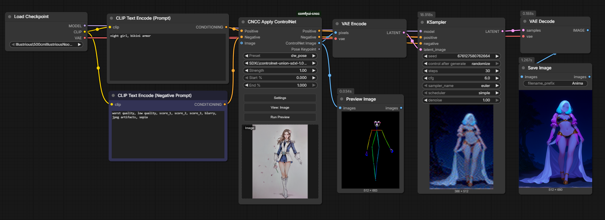This screenshot has width=605, height=220.
Task: Open the control after generate randomize combo
Action: point(462,64)
